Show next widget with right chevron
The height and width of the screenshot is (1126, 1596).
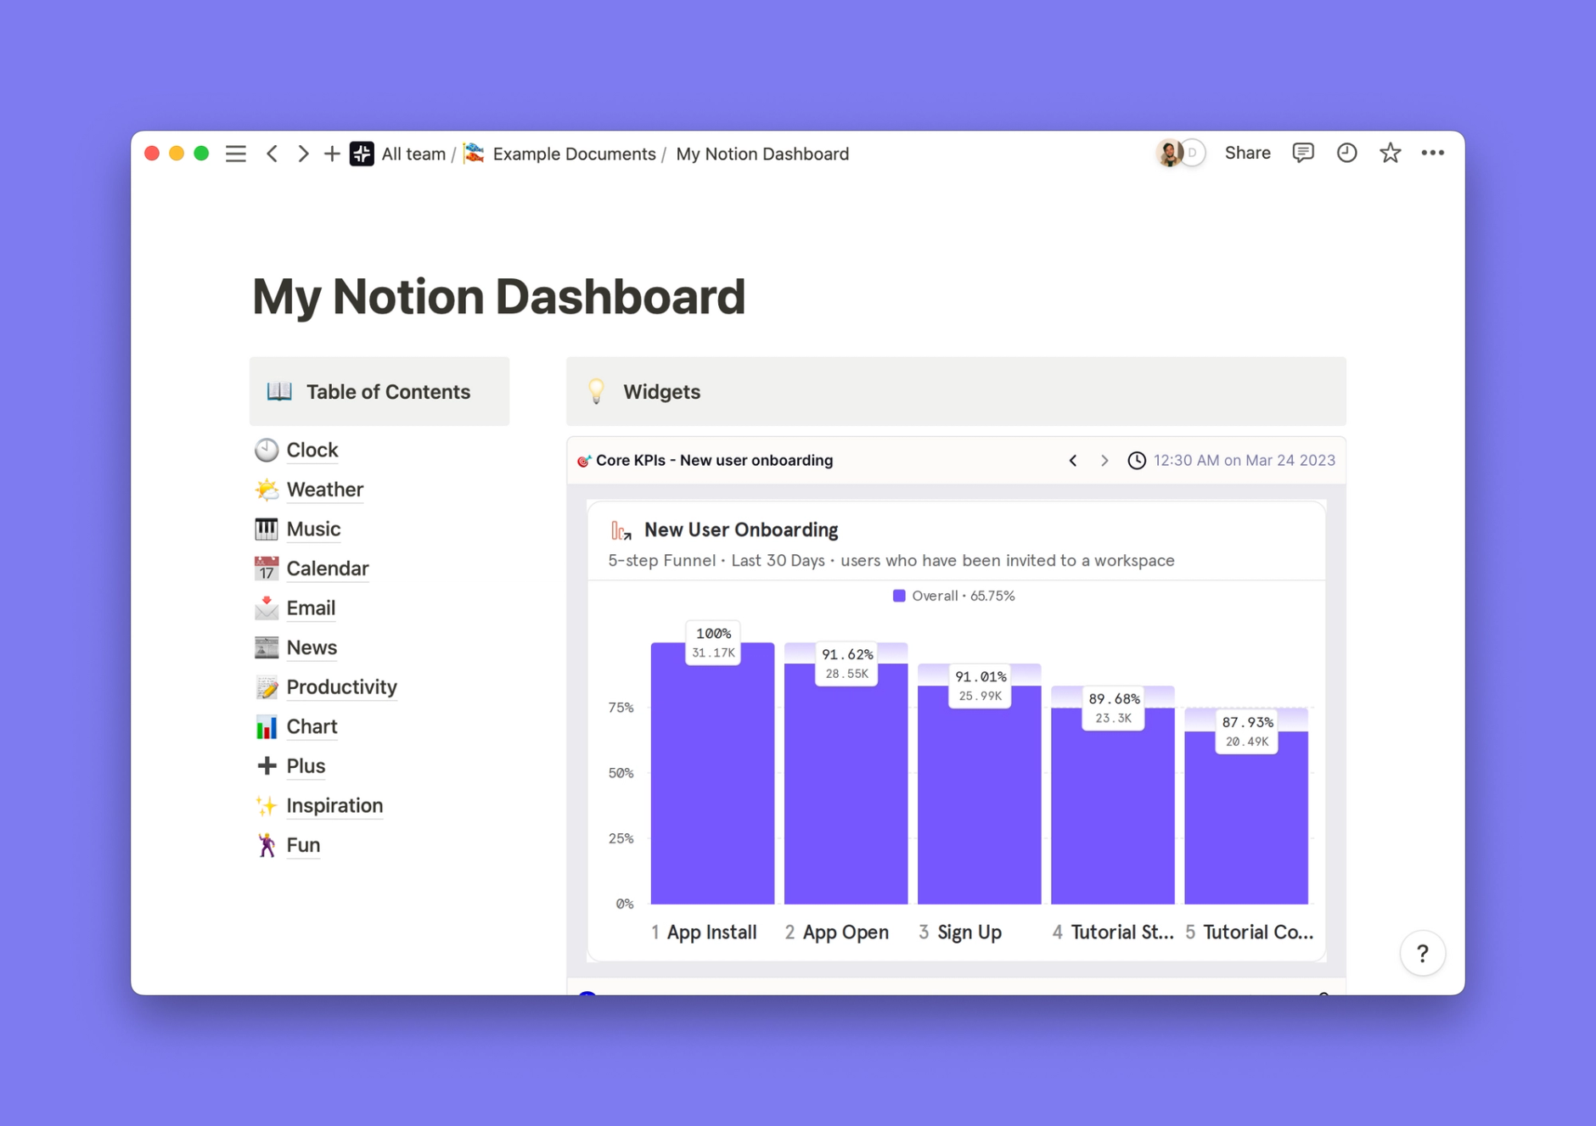pos(1104,460)
